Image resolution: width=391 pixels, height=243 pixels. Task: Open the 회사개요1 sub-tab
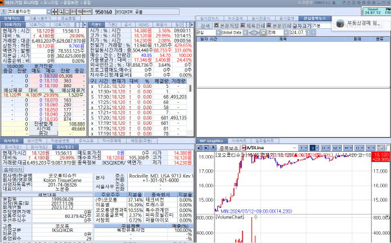coord(13,147)
